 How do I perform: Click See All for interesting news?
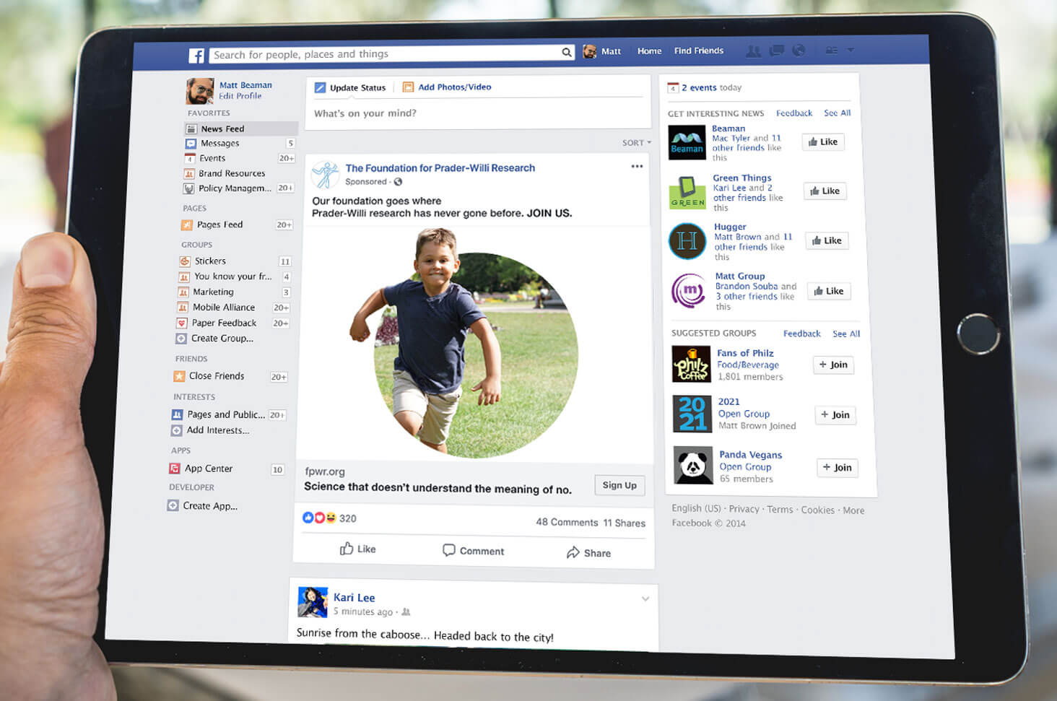pyautogui.click(x=838, y=113)
